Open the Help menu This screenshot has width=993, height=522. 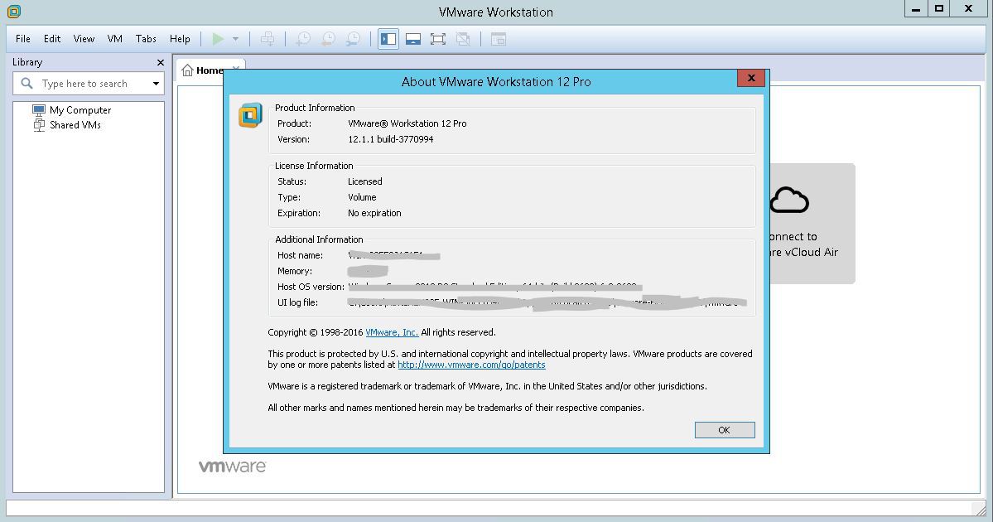click(x=180, y=39)
